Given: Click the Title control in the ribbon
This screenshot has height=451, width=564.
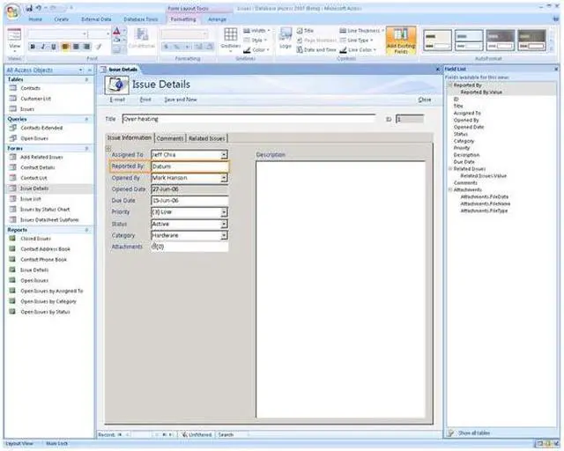Looking at the screenshot, I should [308, 31].
